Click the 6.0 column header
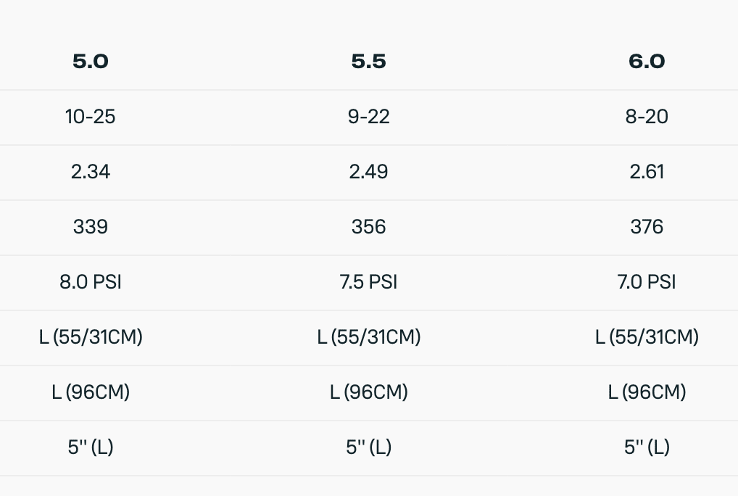 point(647,62)
